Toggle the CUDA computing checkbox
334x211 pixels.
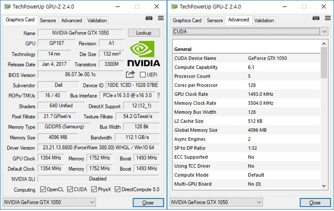[x=70, y=189]
